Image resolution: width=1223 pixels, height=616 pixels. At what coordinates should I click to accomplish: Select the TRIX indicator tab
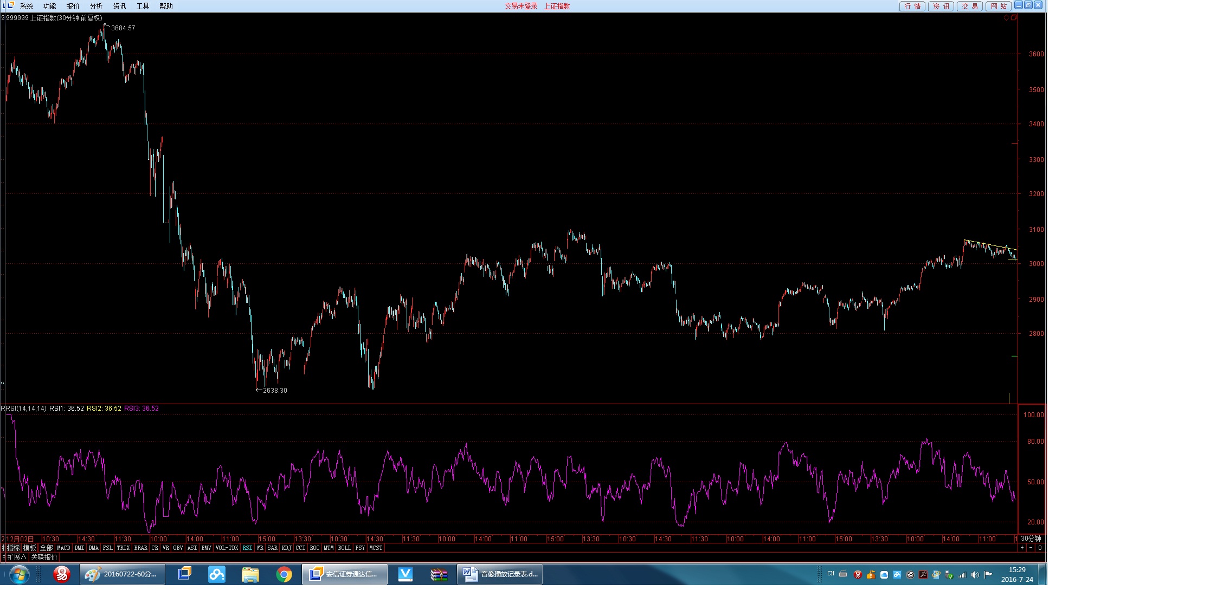click(123, 548)
